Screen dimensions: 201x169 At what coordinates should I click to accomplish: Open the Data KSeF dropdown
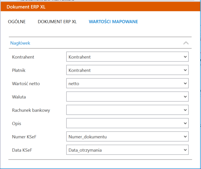pyautogui.click(x=127, y=150)
